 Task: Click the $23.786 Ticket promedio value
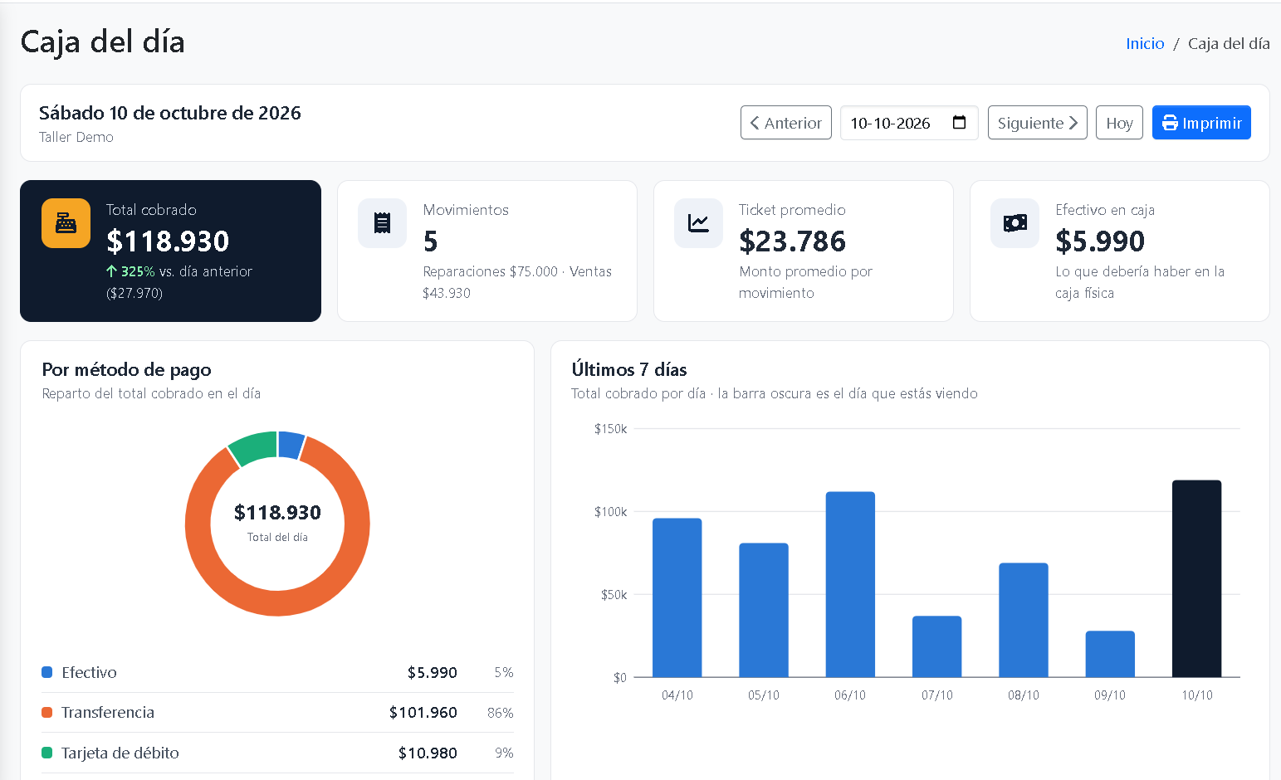(792, 241)
